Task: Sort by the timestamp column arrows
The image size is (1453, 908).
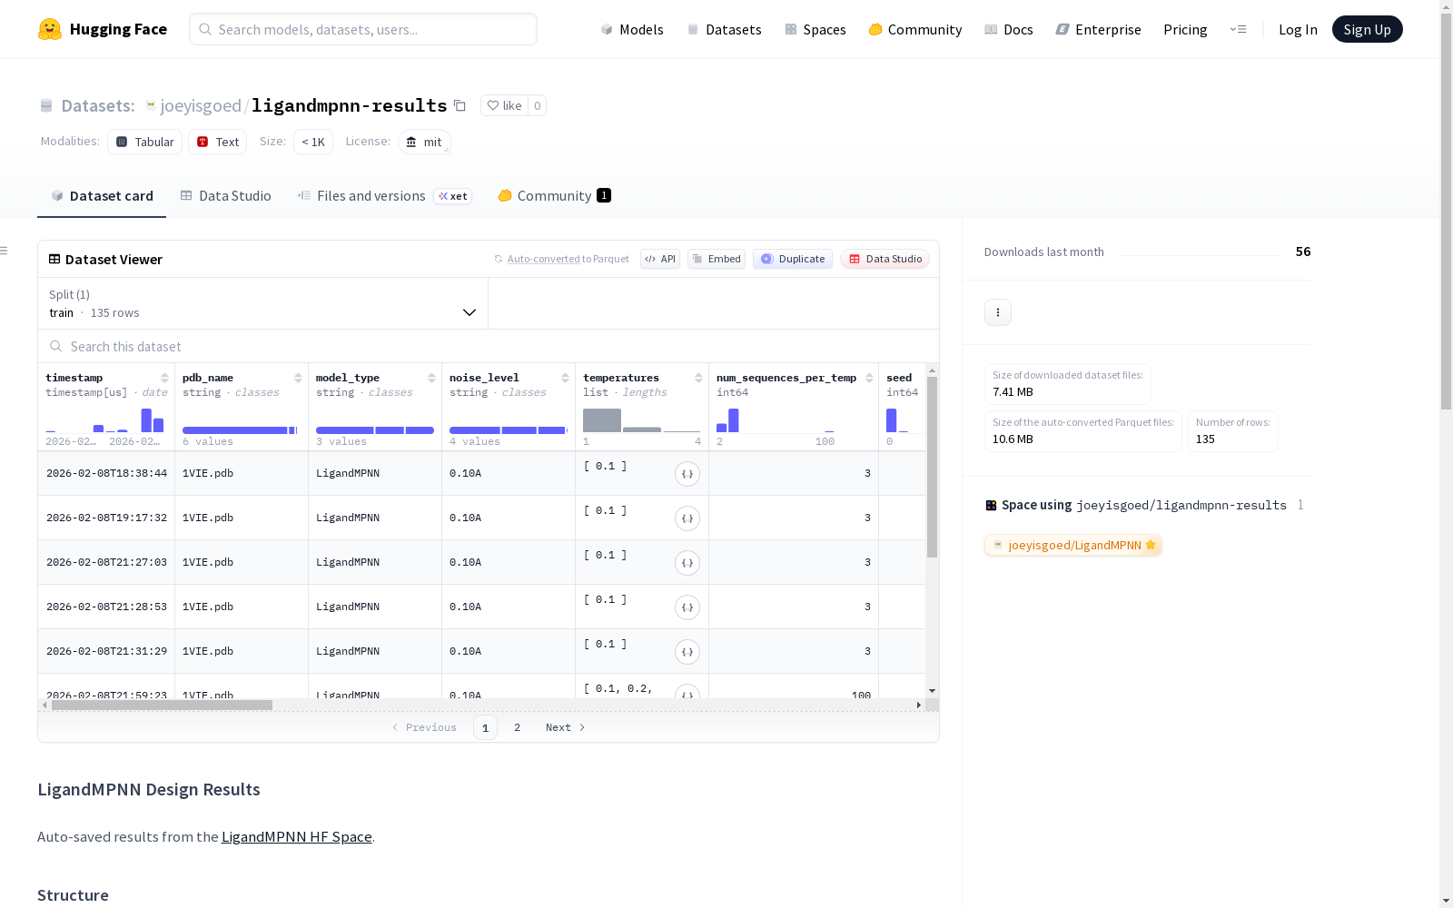Action: pos(164,378)
